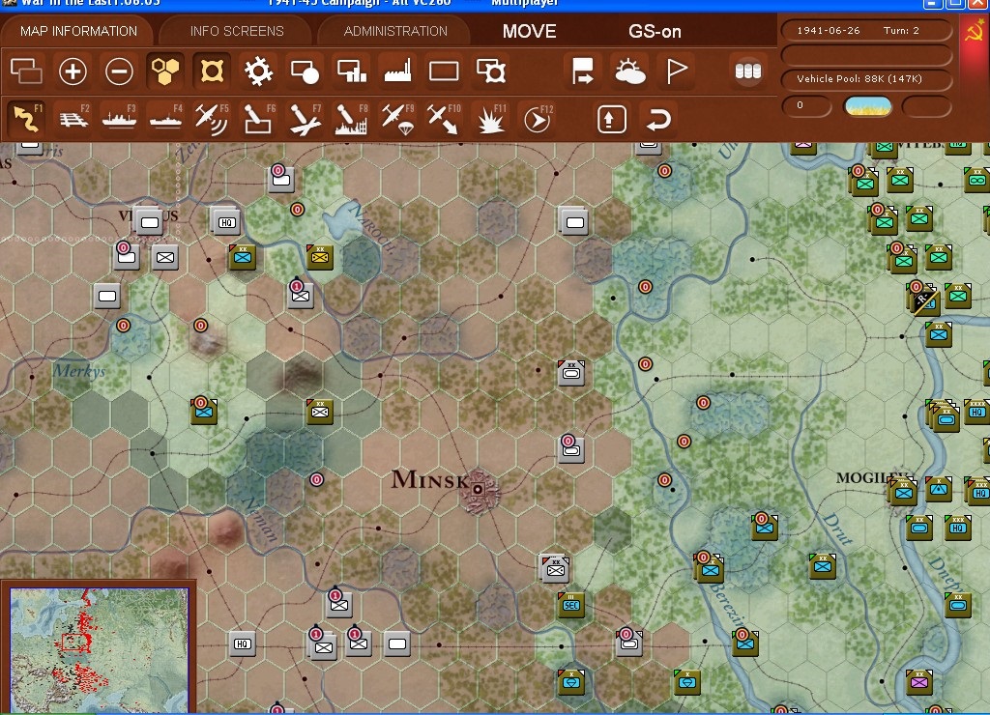Click the F12 End Turn icon
The height and width of the screenshot is (715, 990).
click(538, 119)
